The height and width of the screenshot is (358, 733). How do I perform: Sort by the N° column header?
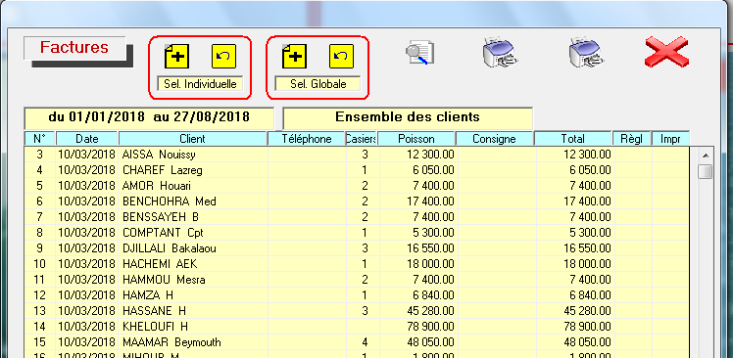[40, 139]
